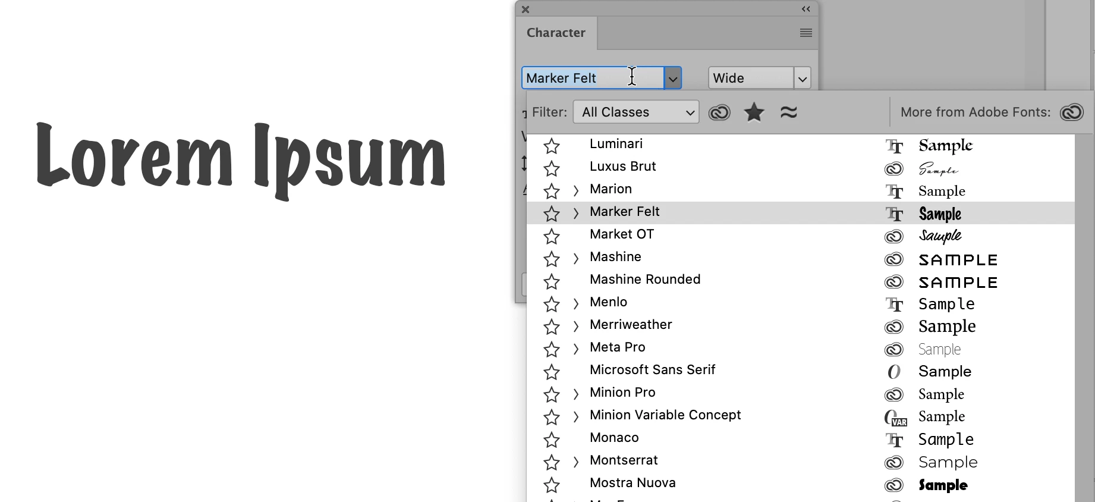Image resolution: width=1095 pixels, height=502 pixels.
Task: Expand the Meta Pro font family
Action: coord(575,349)
